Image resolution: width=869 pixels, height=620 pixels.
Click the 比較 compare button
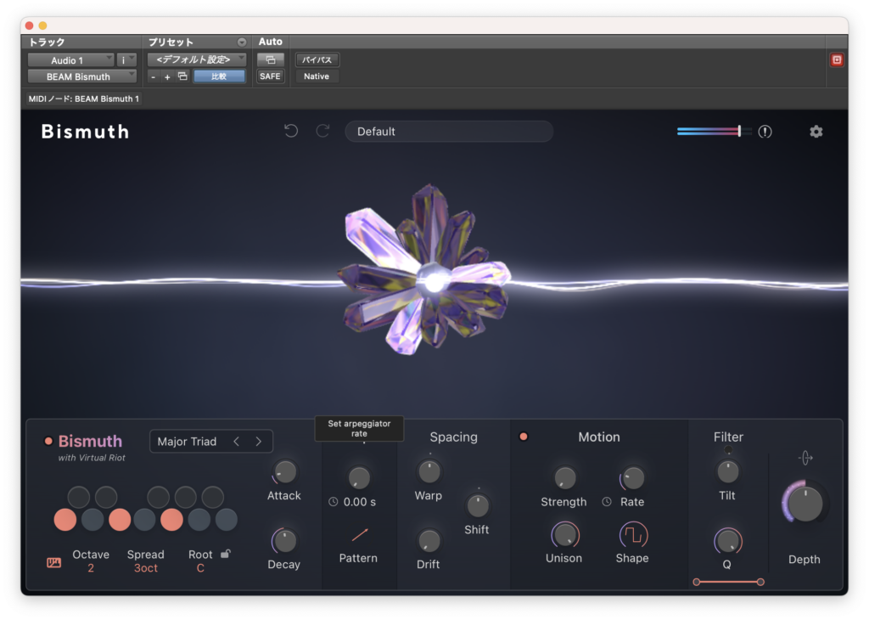tap(220, 76)
